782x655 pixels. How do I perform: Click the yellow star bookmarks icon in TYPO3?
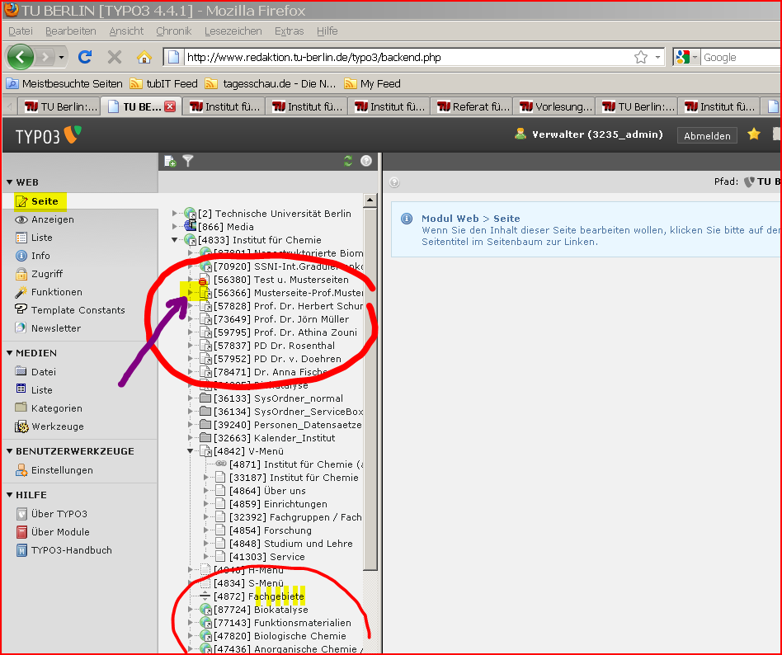tap(753, 134)
